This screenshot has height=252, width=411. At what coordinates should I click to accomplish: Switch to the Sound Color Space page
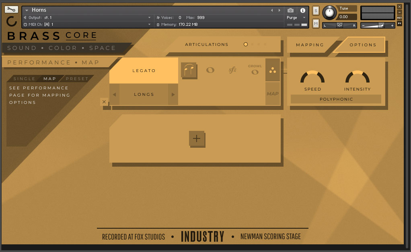(61, 48)
